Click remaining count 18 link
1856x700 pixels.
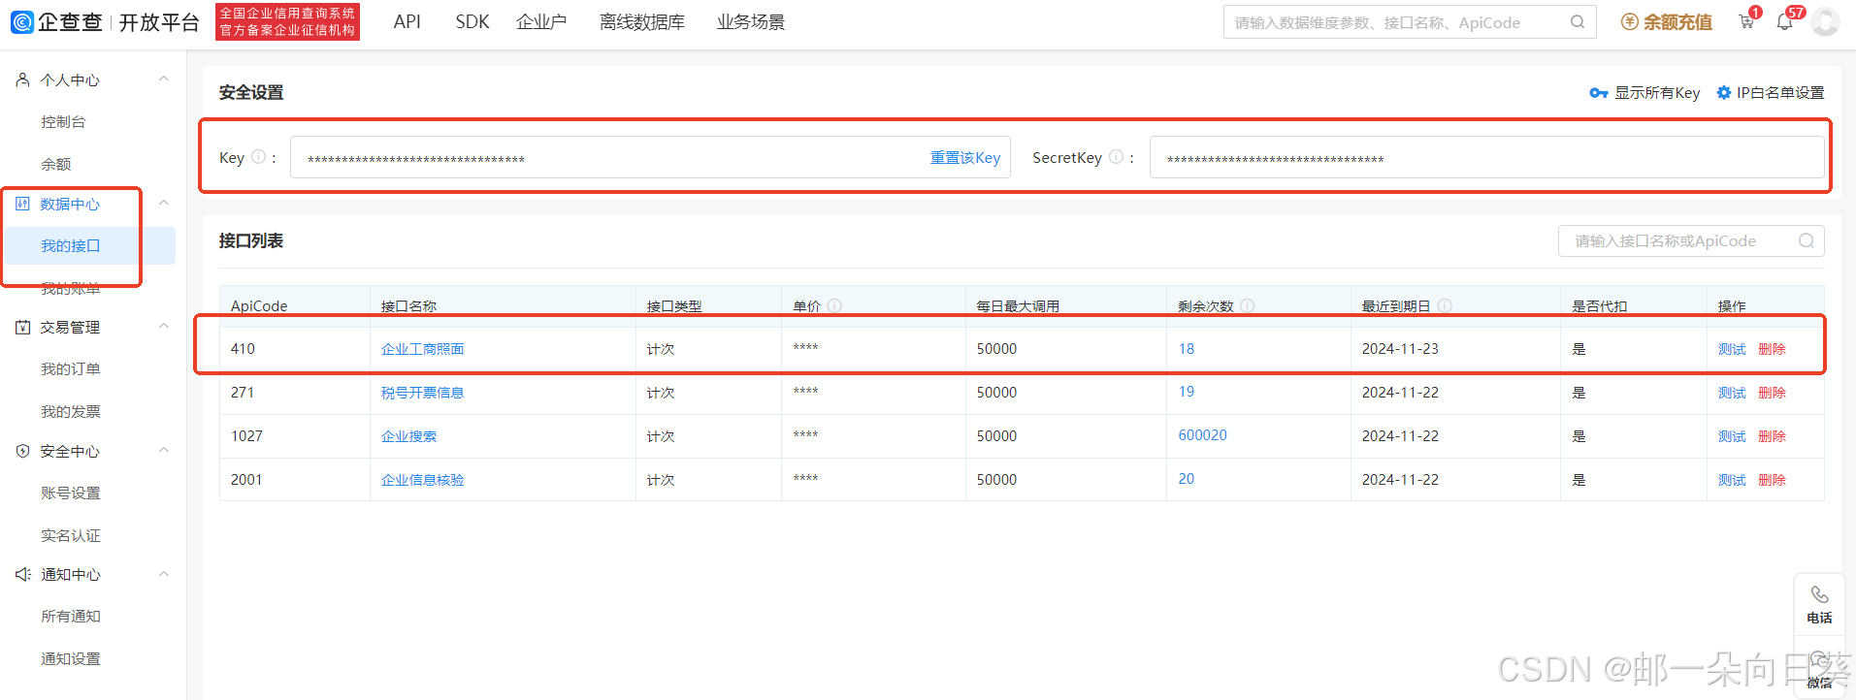click(x=1187, y=349)
